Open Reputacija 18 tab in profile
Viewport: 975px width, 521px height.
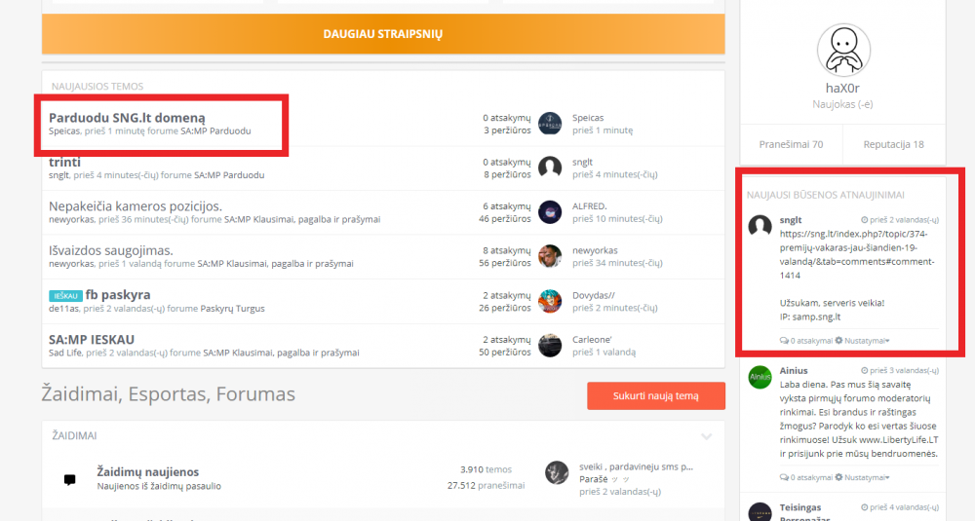pos(893,145)
